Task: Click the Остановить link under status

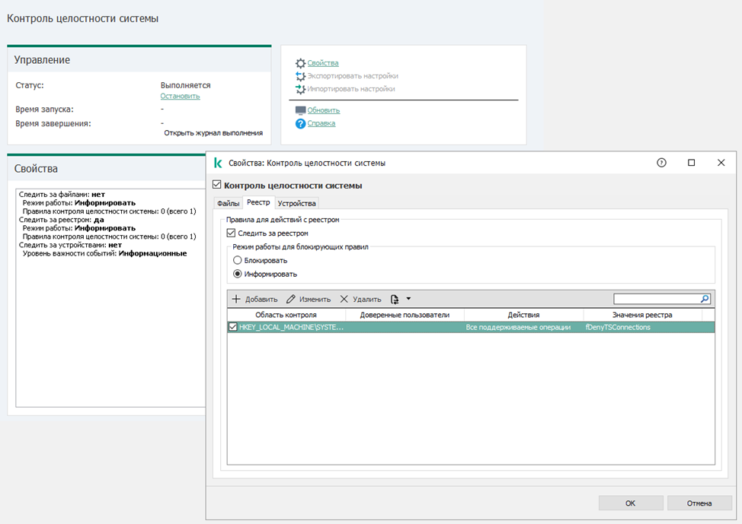Action: click(180, 96)
